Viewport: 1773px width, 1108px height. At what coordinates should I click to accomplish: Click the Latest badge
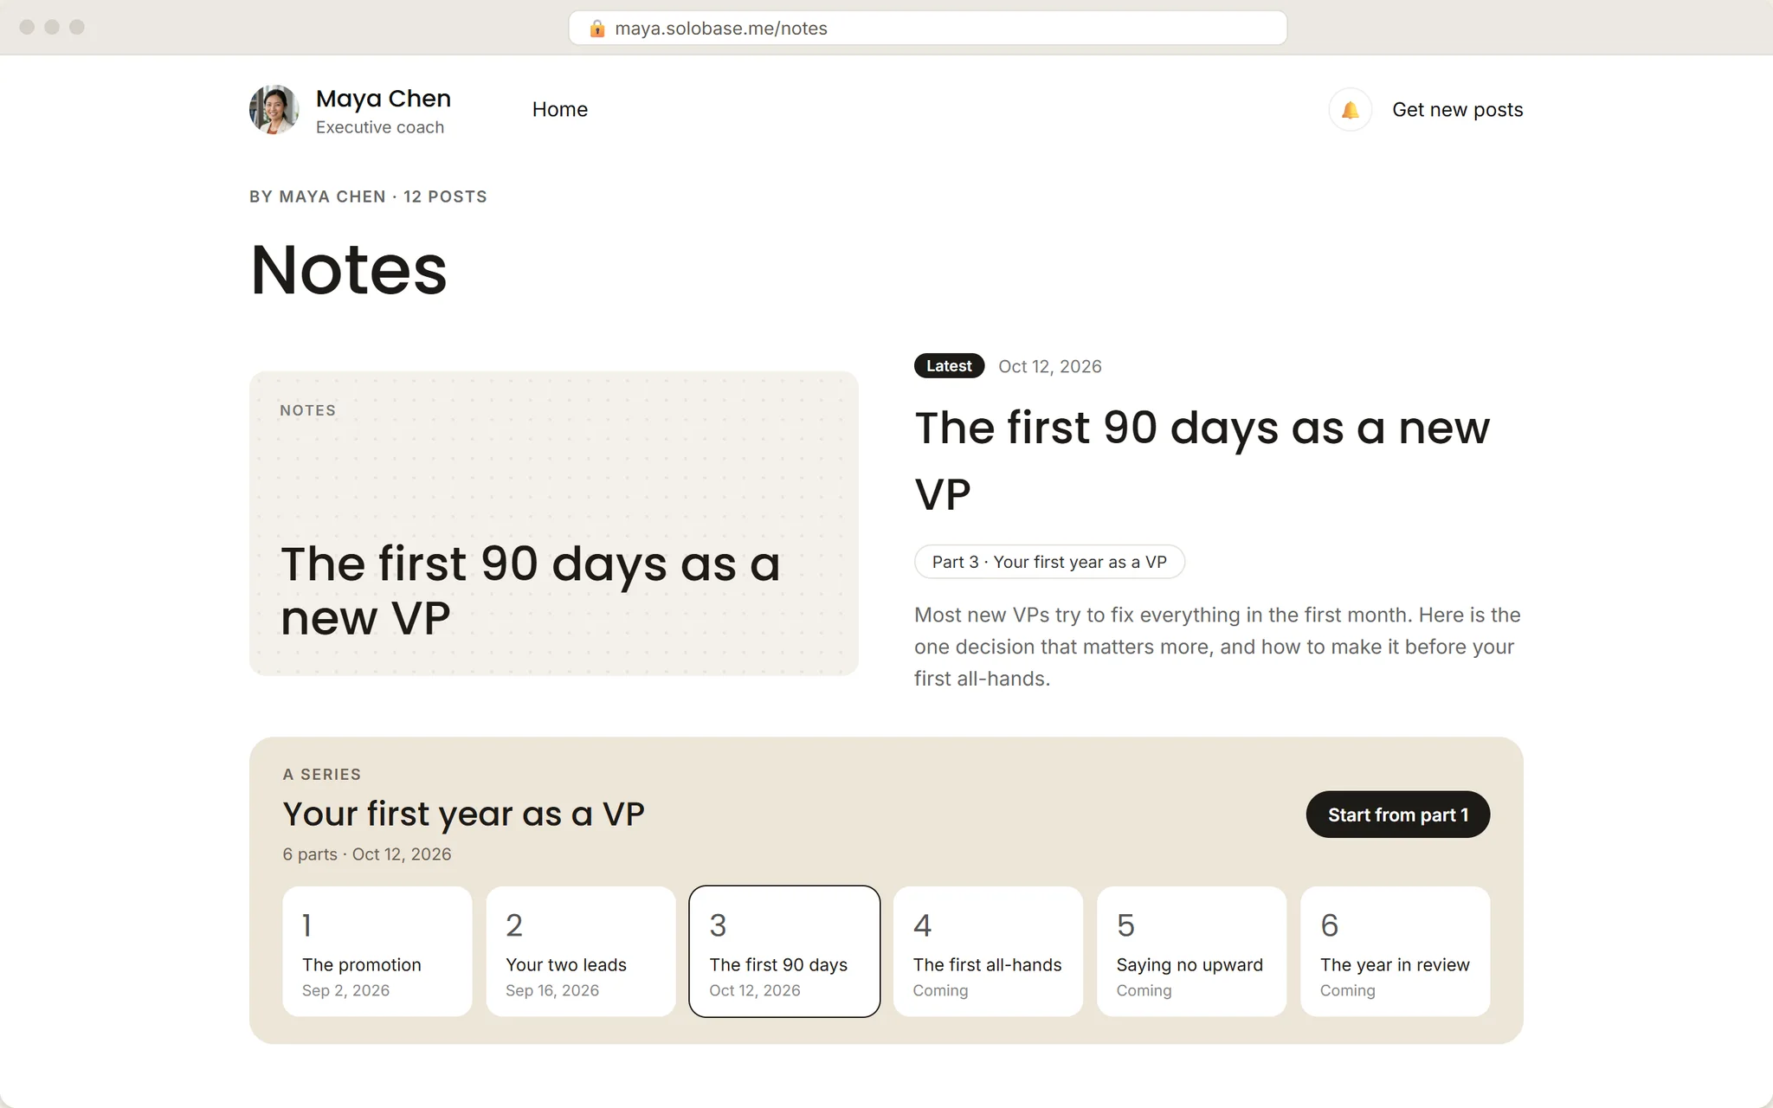click(949, 366)
